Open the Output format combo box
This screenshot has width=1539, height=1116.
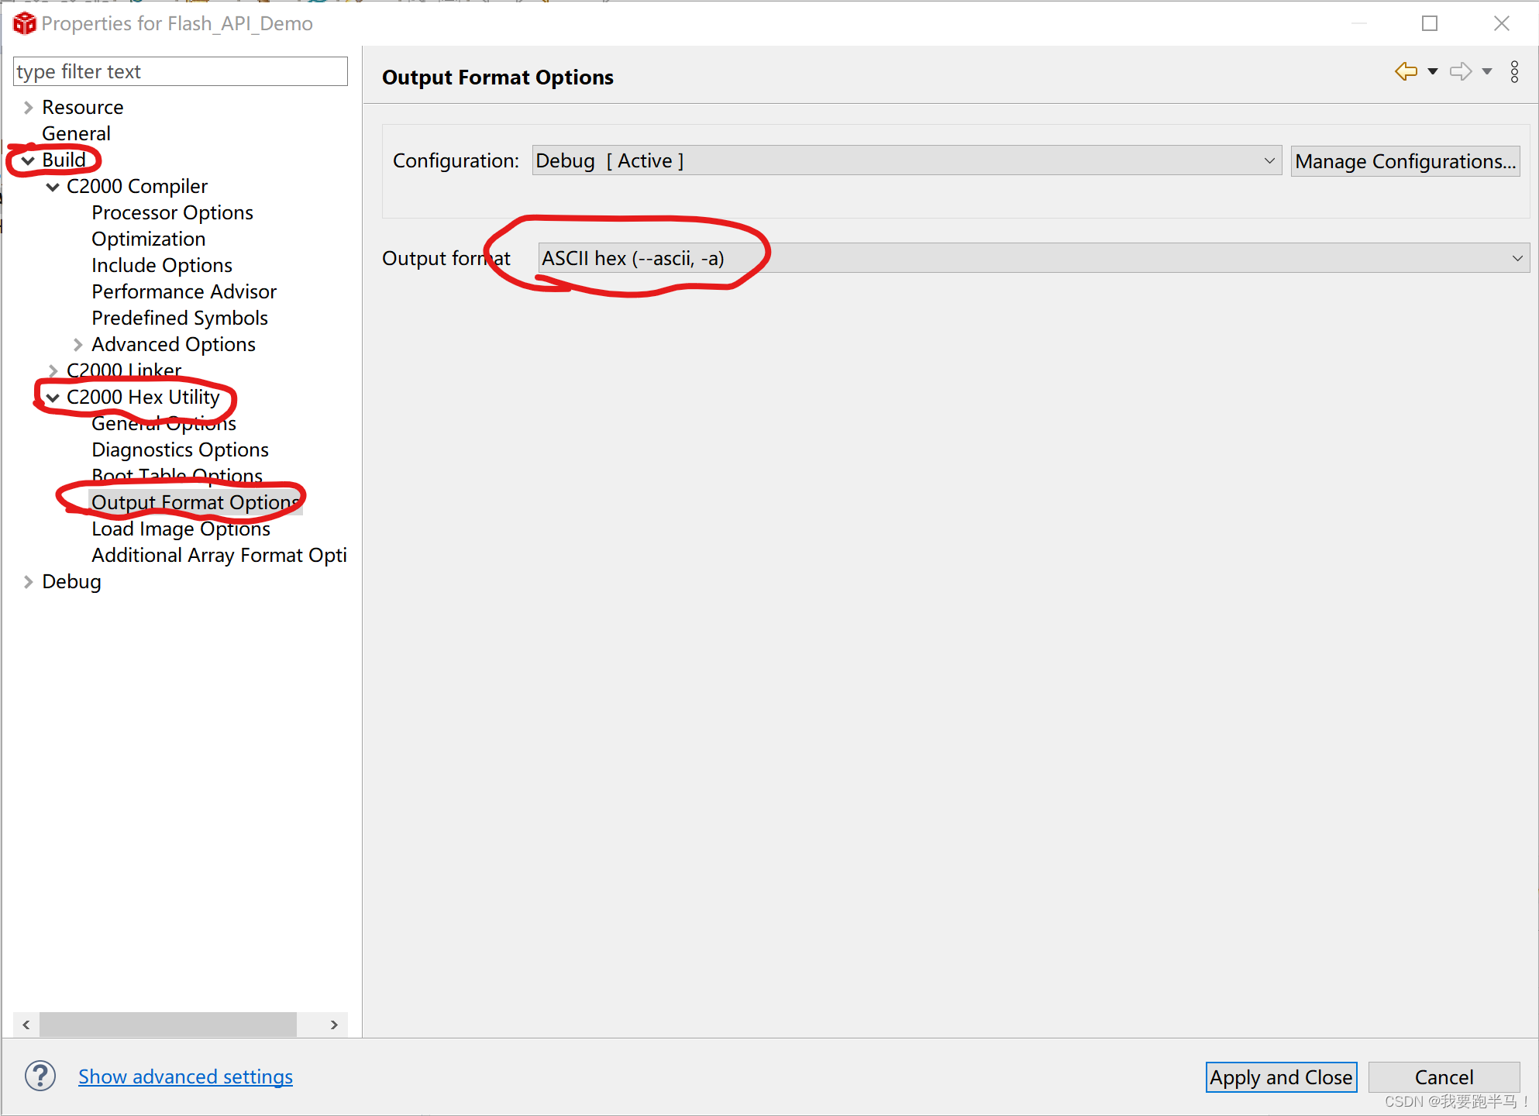pos(1033,258)
